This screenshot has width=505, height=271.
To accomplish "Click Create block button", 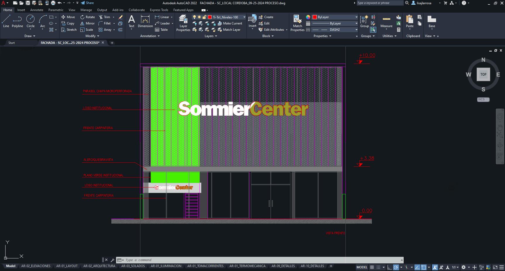I will click(266, 17).
